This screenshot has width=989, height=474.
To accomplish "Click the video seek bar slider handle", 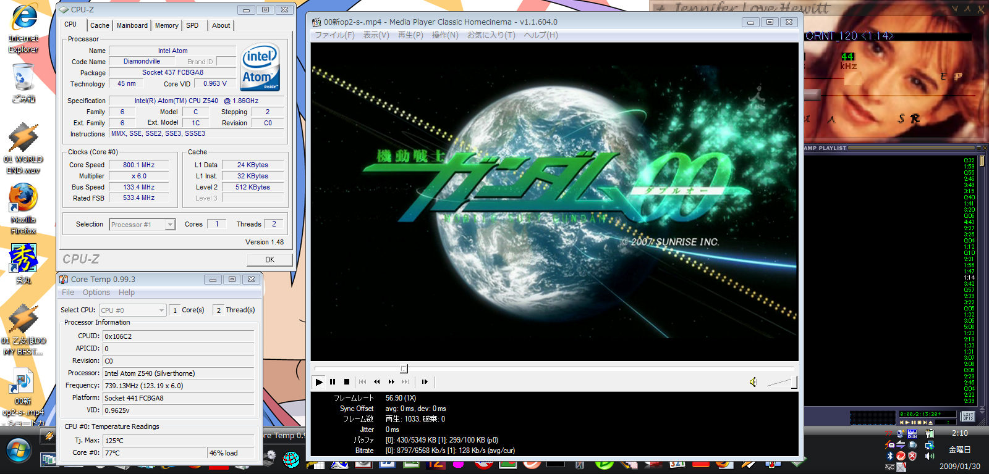I will click(x=404, y=368).
